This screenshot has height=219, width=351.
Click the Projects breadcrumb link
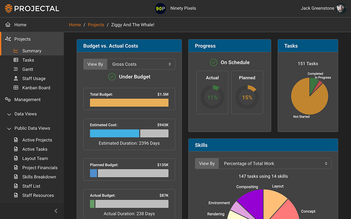click(x=96, y=25)
